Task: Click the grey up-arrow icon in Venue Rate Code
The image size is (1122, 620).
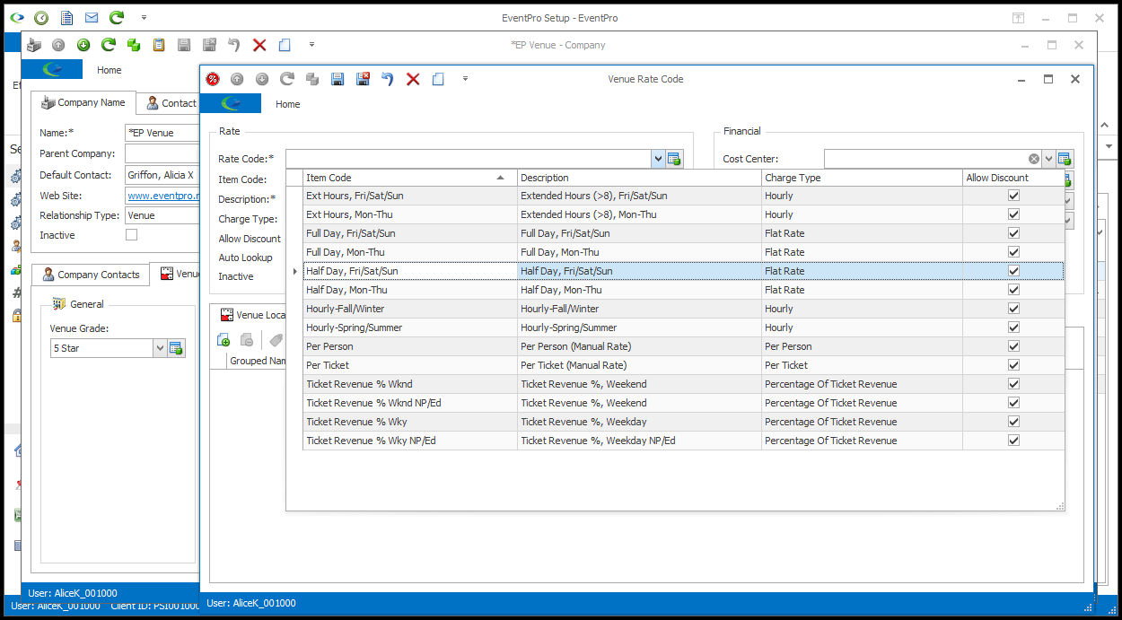Action: [237, 79]
